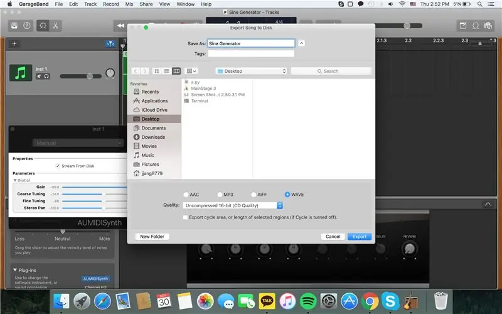Open the group-by arrangement dropdown

(x=191, y=71)
